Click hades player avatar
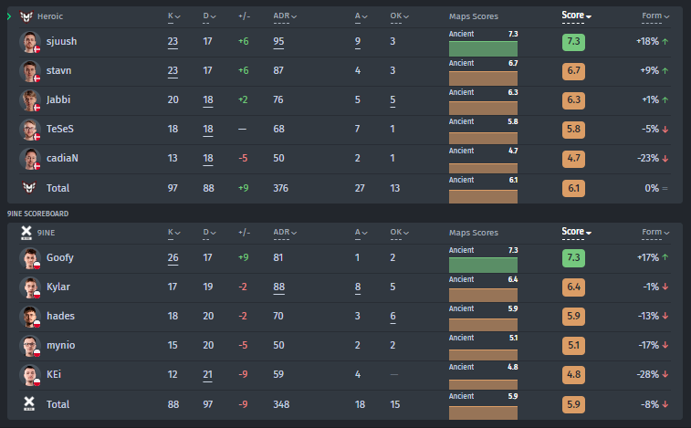The height and width of the screenshot is (428, 691). coord(30,317)
